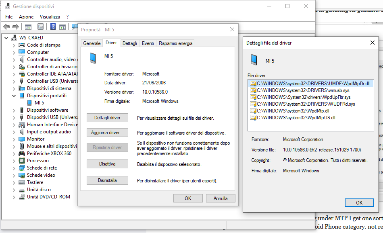Select the Monitor tree item label
Screen dimensions: 383x233
[35, 139]
